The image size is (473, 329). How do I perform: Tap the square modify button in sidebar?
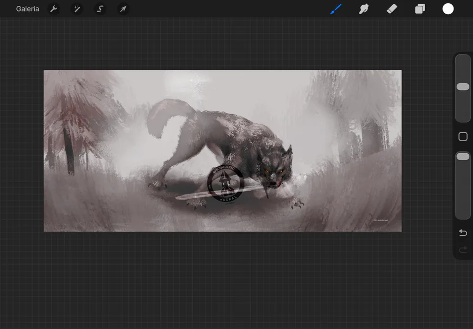pos(462,136)
